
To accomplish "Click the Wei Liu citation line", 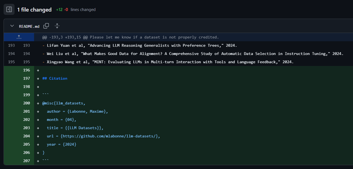I will click(x=193, y=54).
